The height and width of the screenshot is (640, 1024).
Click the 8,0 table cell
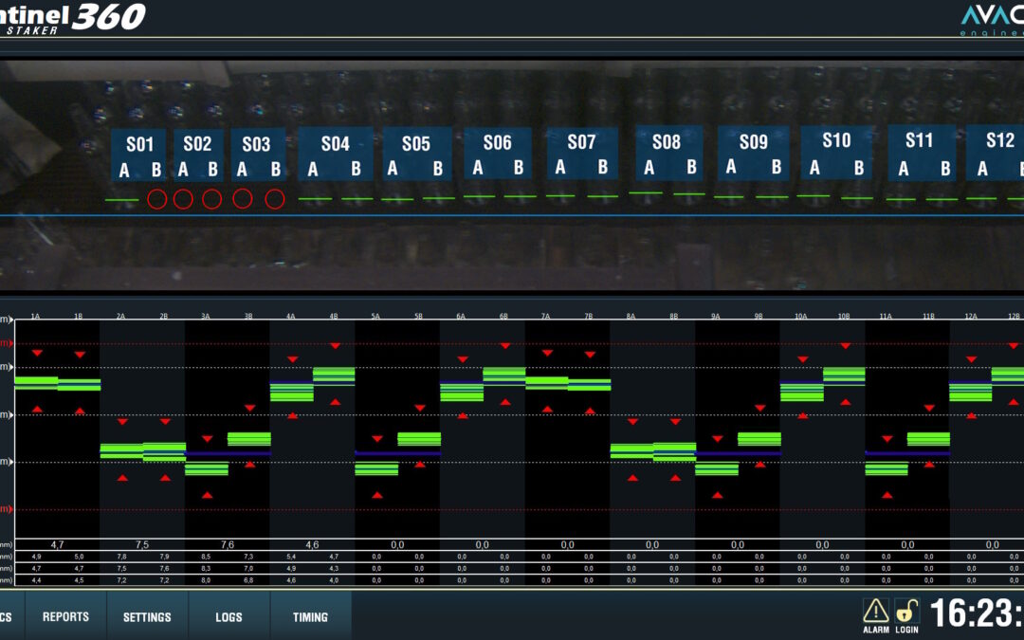click(x=207, y=580)
